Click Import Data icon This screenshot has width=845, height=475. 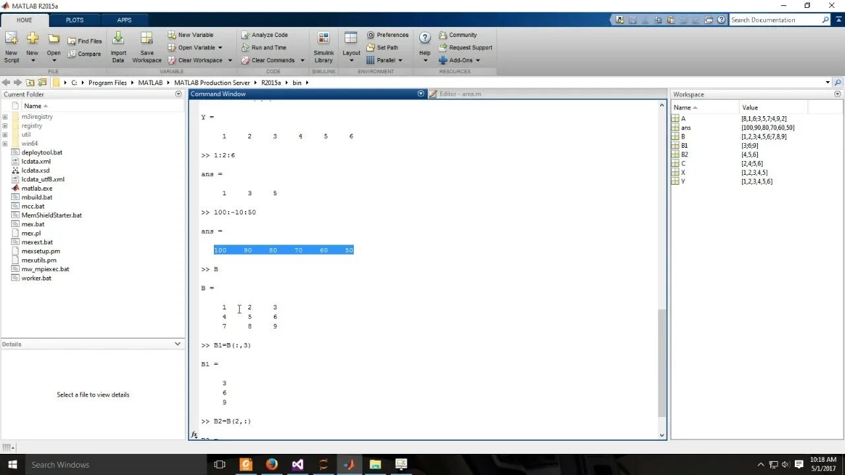coord(118,39)
